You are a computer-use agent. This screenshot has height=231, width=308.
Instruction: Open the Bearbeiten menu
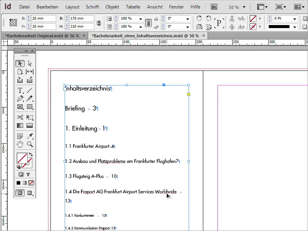pos(47,7)
